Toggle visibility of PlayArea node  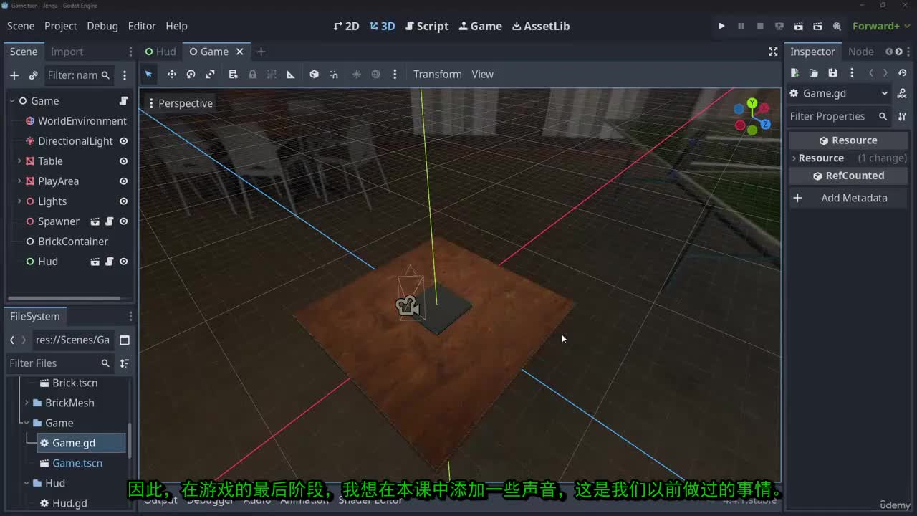coord(123,181)
